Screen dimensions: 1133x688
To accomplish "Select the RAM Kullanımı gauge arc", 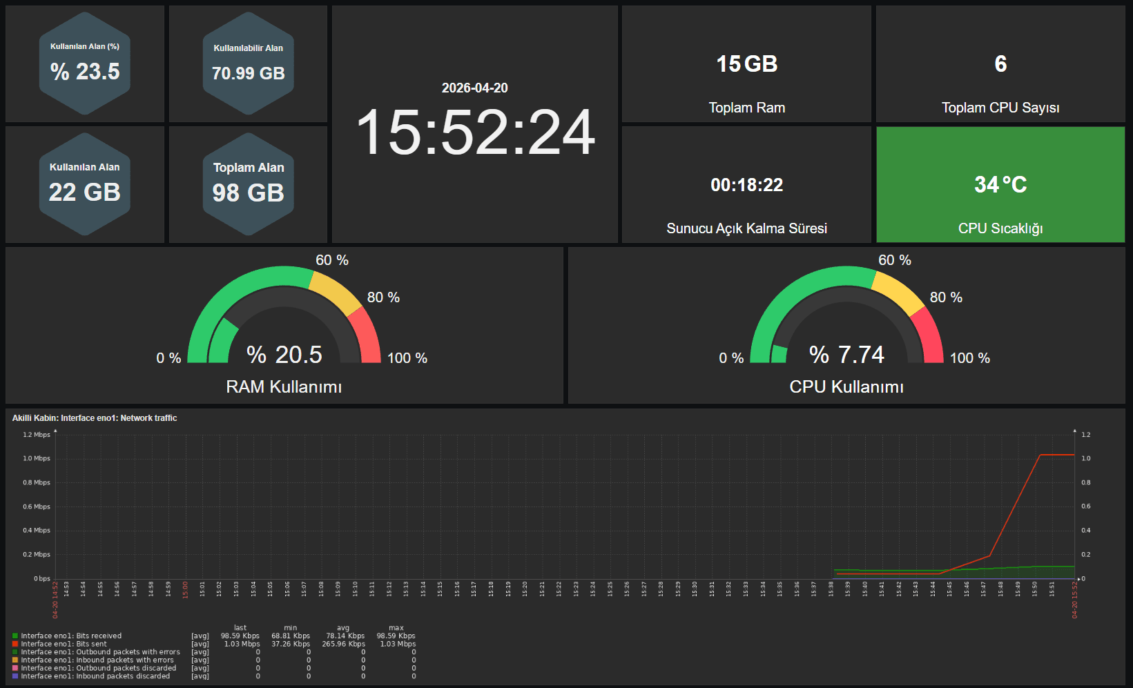I will click(284, 314).
